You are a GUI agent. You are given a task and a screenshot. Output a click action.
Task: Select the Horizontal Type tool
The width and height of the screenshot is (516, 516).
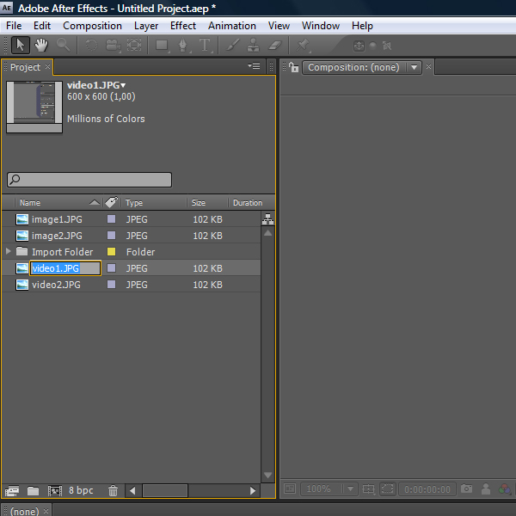[205, 45]
